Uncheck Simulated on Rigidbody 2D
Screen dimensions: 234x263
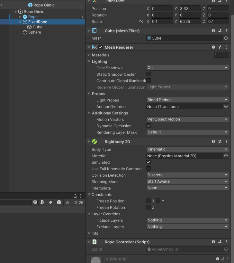(148, 162)
